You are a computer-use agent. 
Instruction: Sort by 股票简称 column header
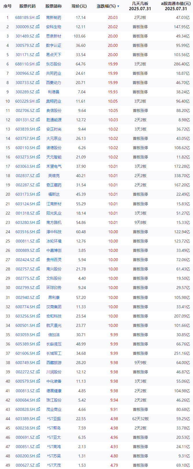click(54, 6)
